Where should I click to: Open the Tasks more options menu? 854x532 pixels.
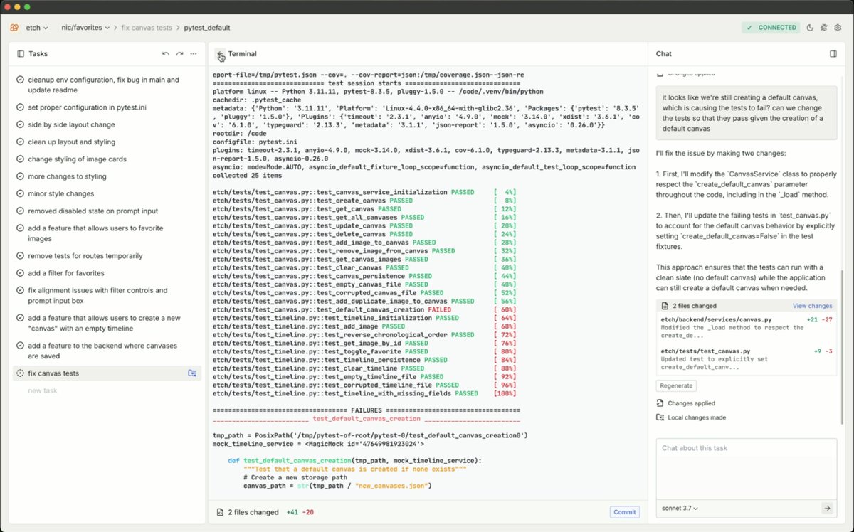click(x=193, y=54)
